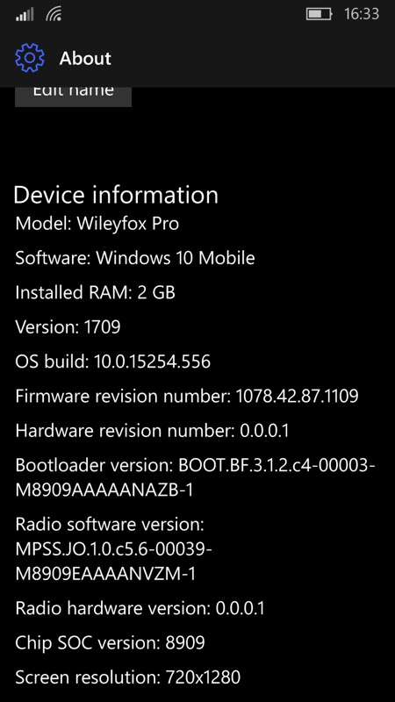Tap the 16:33 clock in status bar
The image size is (395, 702).
tap(362, 14)
